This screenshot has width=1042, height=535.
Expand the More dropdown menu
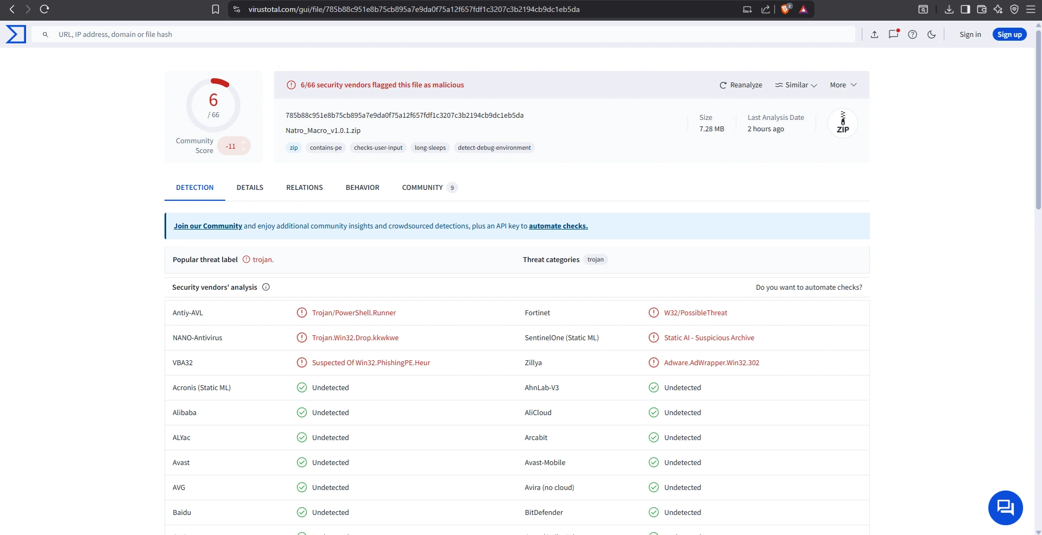(843, 85)
